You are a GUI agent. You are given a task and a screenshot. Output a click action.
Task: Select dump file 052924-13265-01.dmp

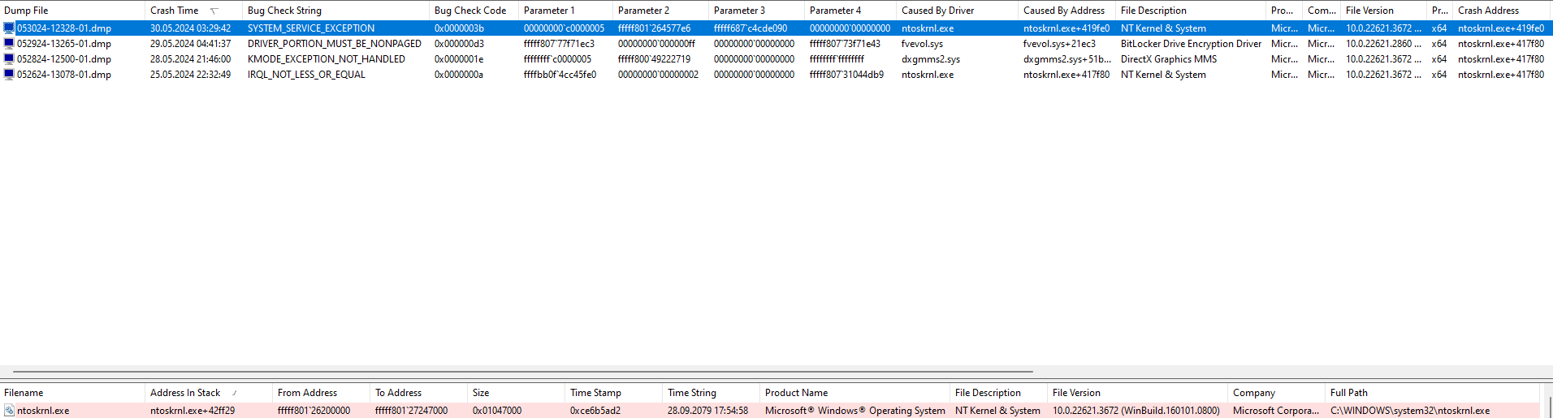[64, 43]
